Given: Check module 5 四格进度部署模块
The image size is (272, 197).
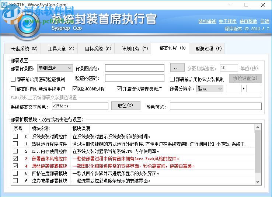Looking at the screenshot, I should click(15, 173).
